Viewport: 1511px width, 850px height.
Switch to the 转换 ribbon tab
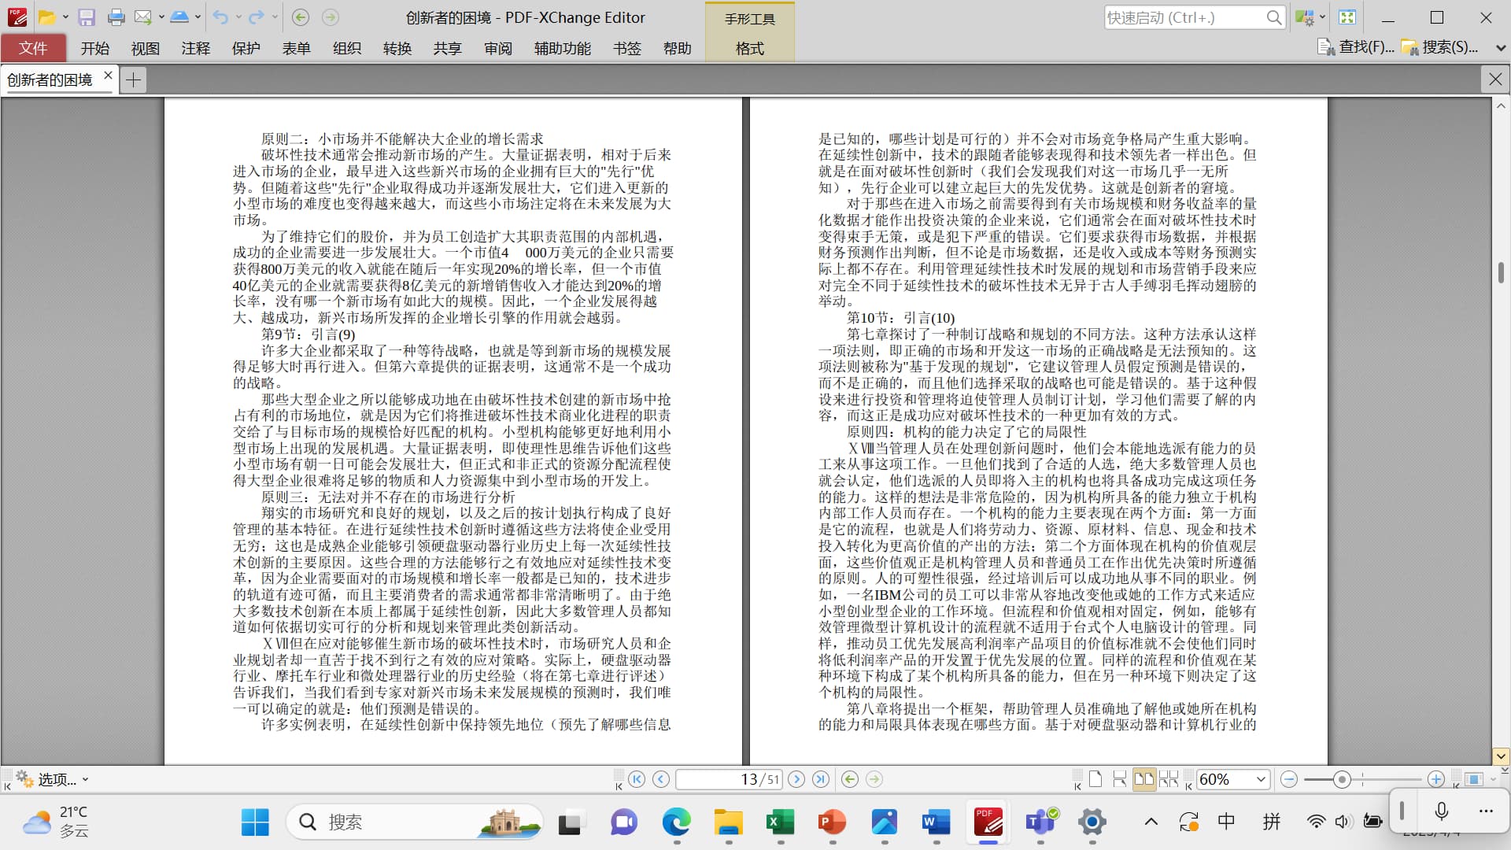[397, 49]
